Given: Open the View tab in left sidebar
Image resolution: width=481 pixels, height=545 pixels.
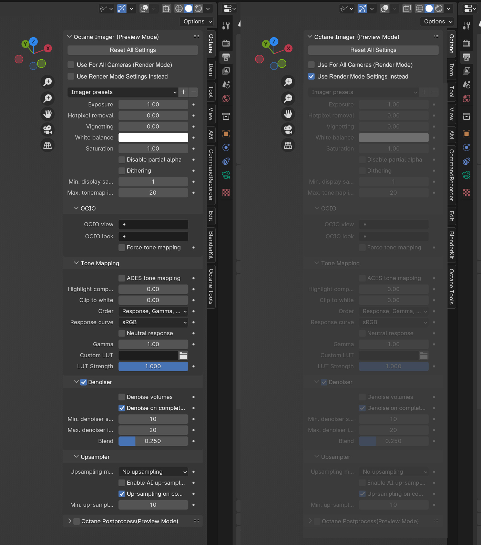Looking at the screenshot, I should (211, 114).
